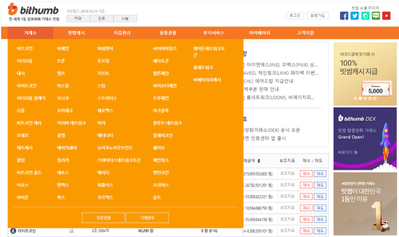Click 매수 in the 18,564,686,793 row
This screenshot has width=399, height=237.
(306, 208)
